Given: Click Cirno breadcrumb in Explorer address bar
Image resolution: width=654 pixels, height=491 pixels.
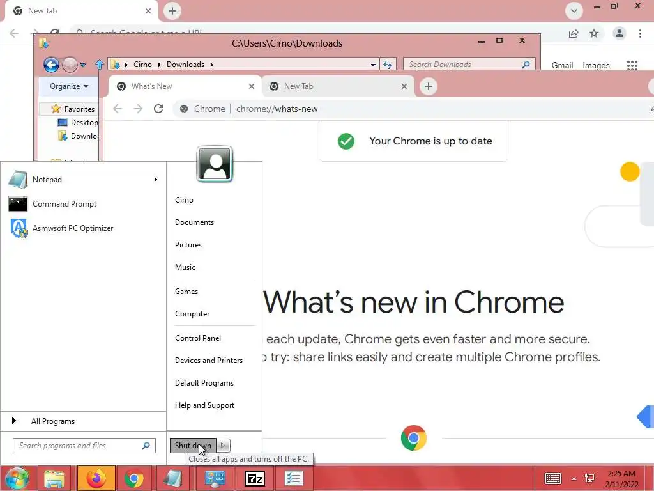Looking at the screenshot, I should (x=142, y=65).
